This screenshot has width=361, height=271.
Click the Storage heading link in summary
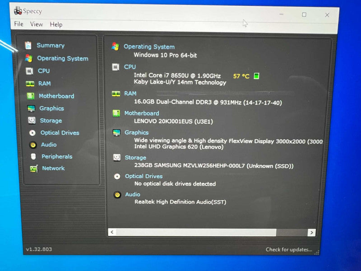(x=135, y=158)
